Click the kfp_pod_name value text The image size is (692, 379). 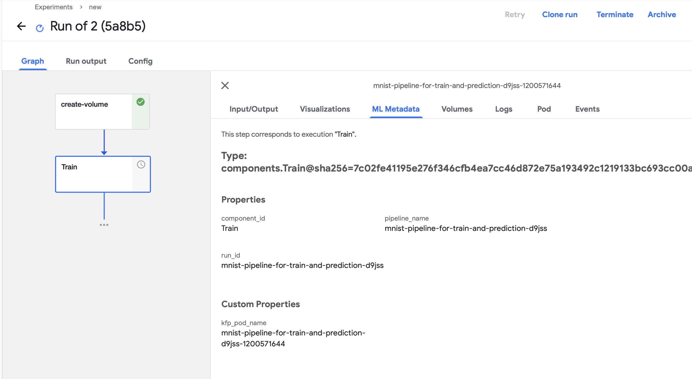293,338
